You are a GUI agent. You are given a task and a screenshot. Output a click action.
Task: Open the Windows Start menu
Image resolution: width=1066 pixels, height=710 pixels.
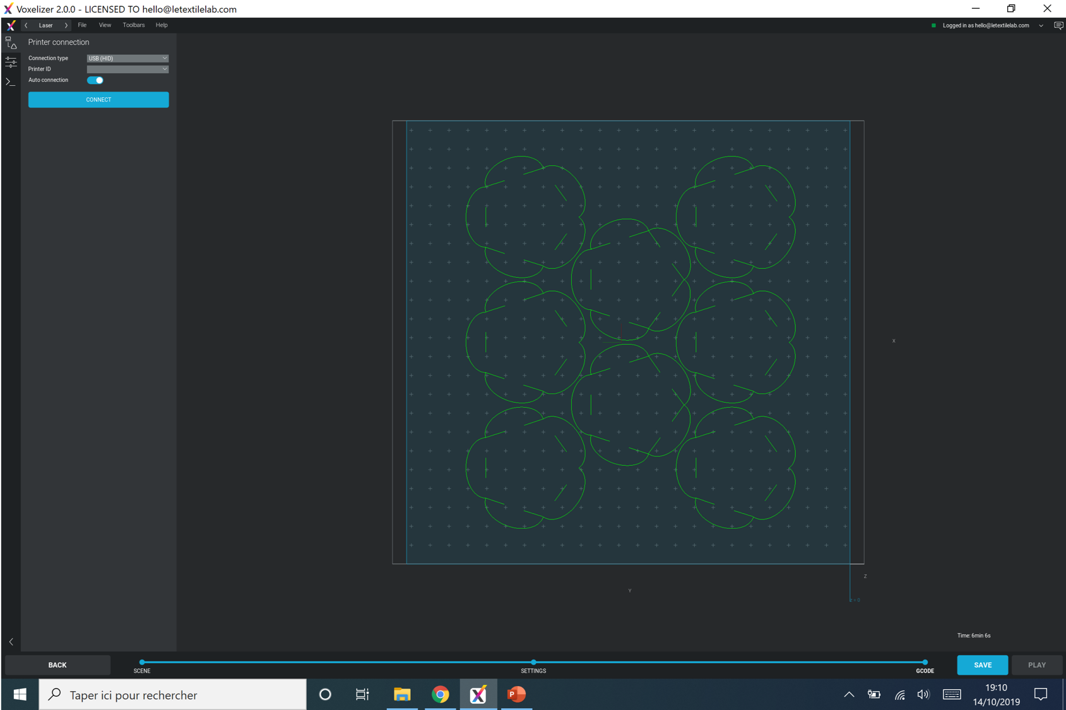(20, 694)
